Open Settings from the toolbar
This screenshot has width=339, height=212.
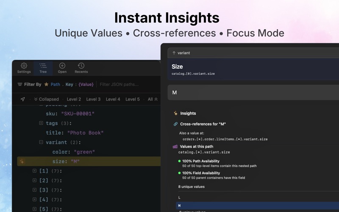tap(24, 68)
